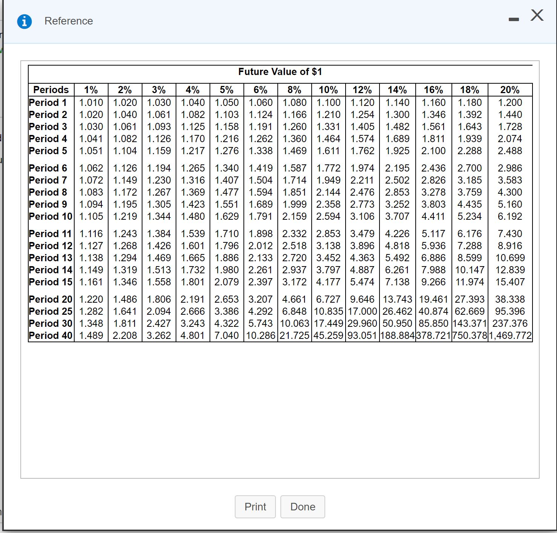Close the Reference dialog with X
The height and width of the screenshot is (533, 557).
point(537,15)
